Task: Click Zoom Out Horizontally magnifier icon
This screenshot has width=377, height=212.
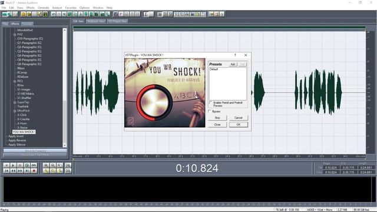Action: pyautogui.click(x=53, y=165)
